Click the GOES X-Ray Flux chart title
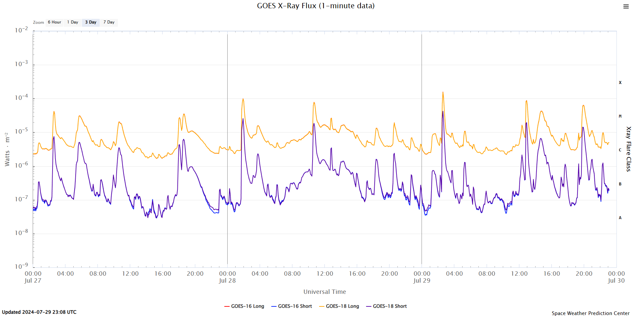This screenshot has height=316, width=633. pyautogui.click(x=316, y=6)
